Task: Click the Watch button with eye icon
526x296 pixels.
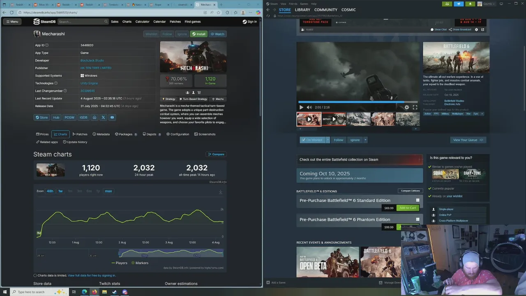Action: pos(217,34)
